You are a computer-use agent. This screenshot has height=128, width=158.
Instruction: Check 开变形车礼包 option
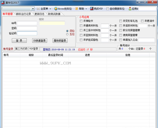click(121, 21)
